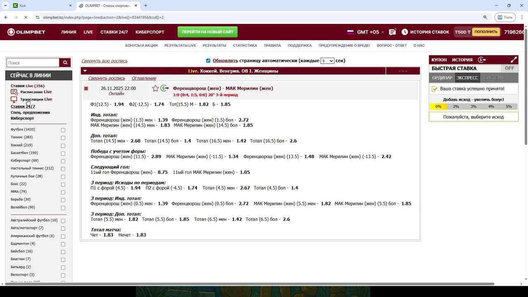Open the messages chat icon in header

point(392,32)
